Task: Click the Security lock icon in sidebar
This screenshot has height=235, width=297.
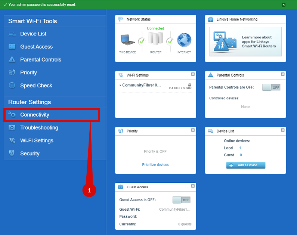Action: (x=12, y=154)
